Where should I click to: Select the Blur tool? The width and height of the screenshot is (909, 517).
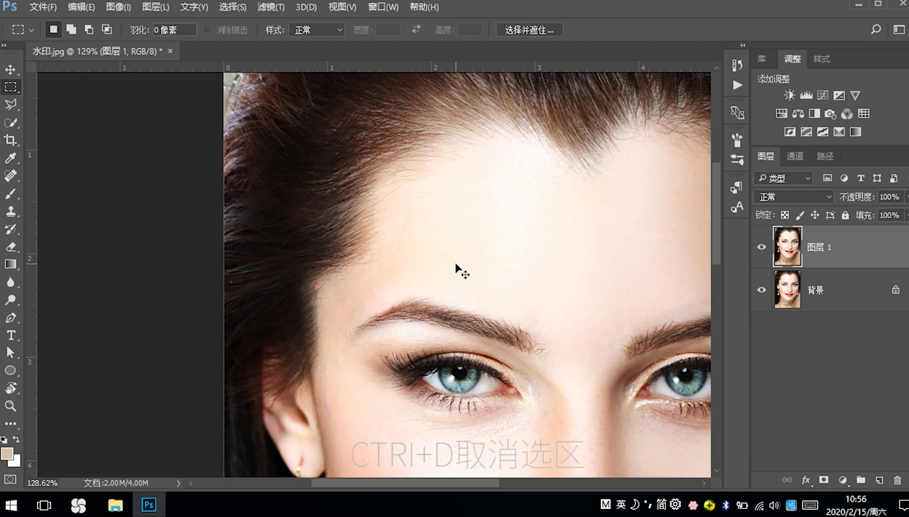[10, 282]
